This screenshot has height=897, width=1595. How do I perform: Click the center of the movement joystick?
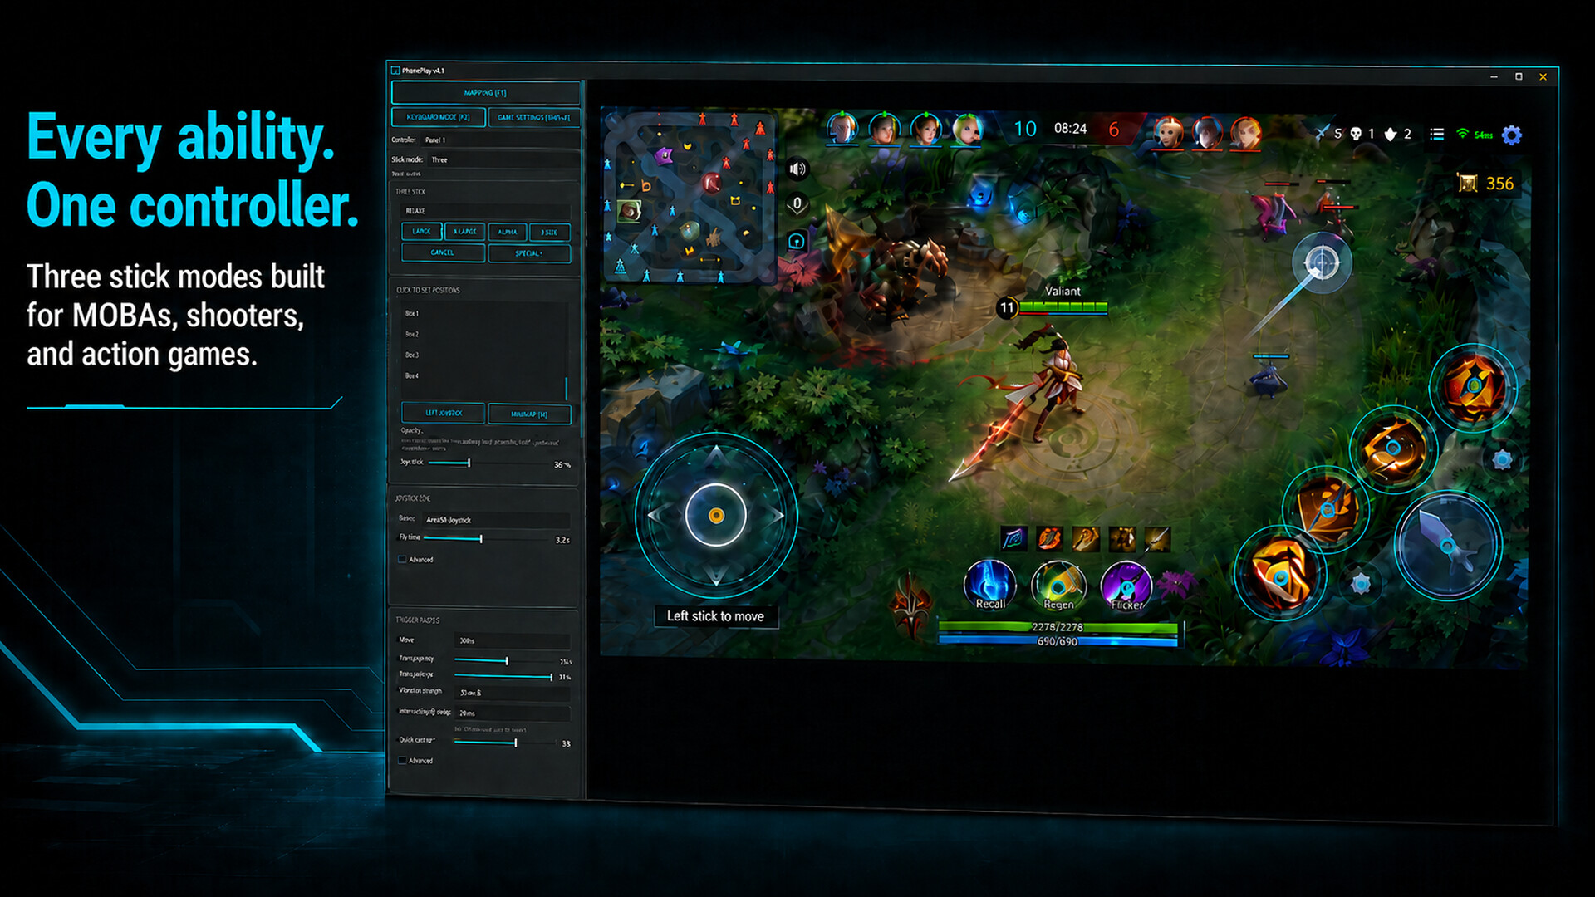[x=716, y=516]
